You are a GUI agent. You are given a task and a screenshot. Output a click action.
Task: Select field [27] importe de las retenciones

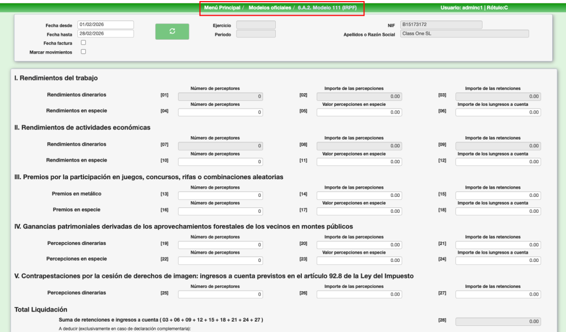pyautogui.click(x=498, y=294)
